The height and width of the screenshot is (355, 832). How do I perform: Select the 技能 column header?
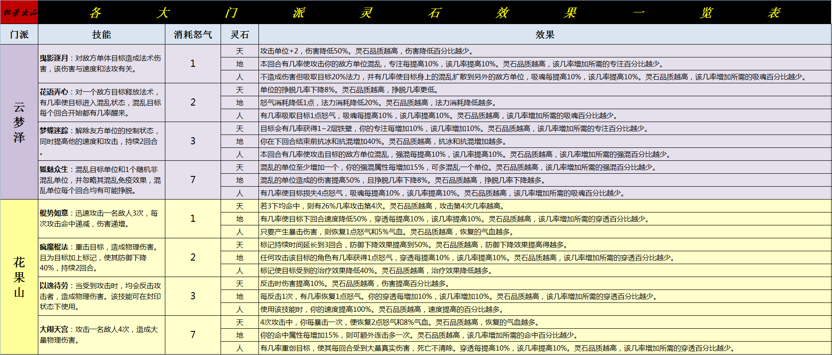[x=102, y=34]
